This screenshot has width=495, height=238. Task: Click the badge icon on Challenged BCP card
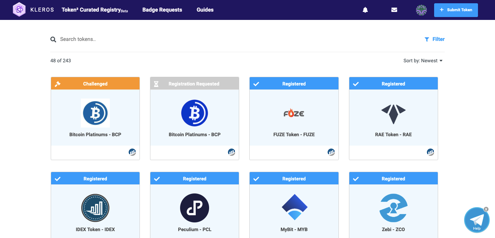coord(132,152)
